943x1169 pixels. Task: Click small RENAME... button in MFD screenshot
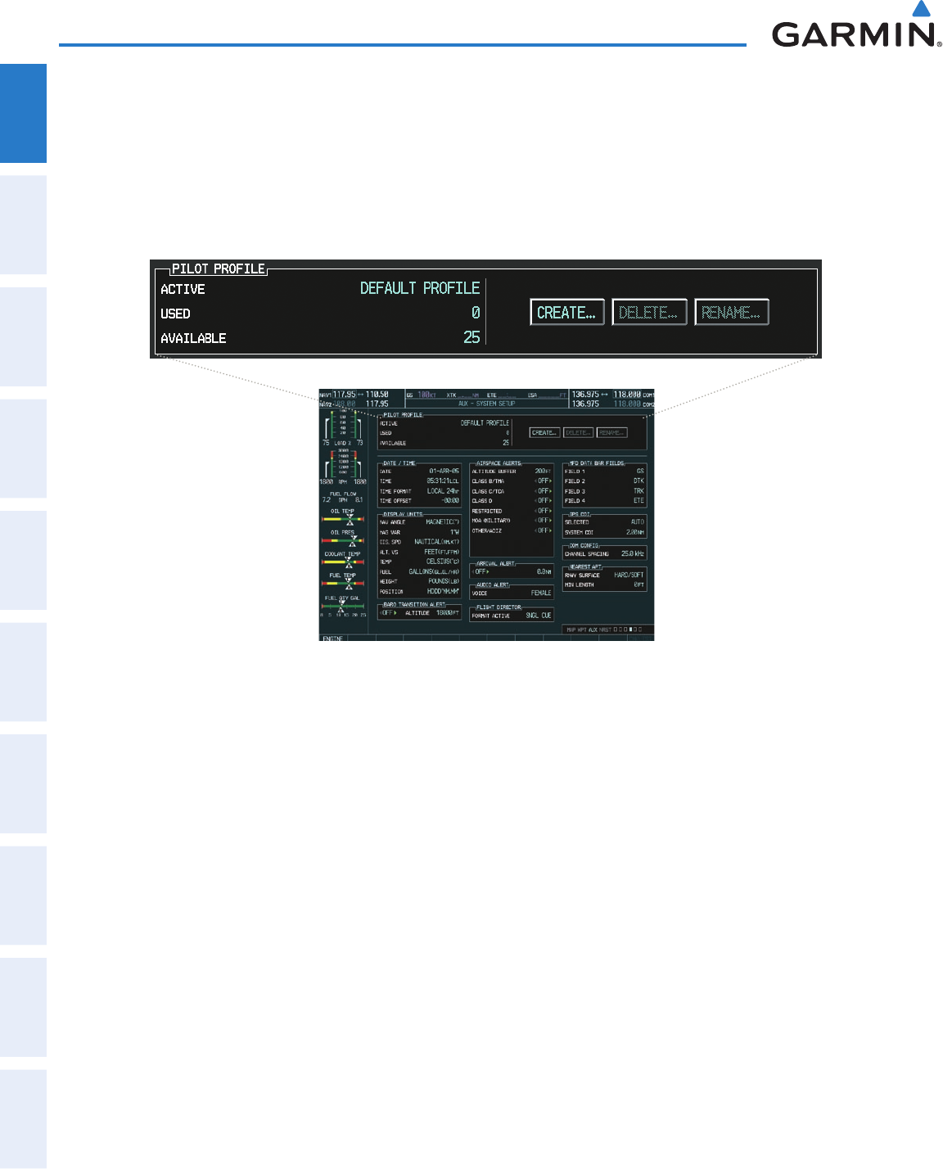(611, 432)
